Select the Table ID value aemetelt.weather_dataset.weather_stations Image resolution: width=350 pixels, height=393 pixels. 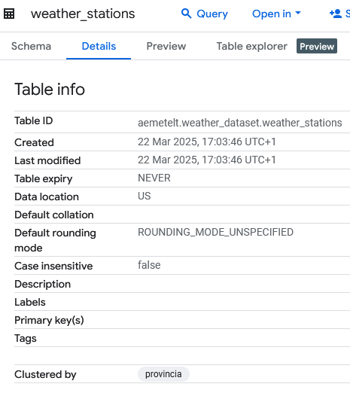tap(240, 123)
